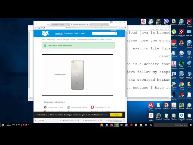Image resolution: width=193 pixels, height=145 pixels.
Task: Open the Fallout 4 desktop shortcut
Action: click(x=151, y=22)
